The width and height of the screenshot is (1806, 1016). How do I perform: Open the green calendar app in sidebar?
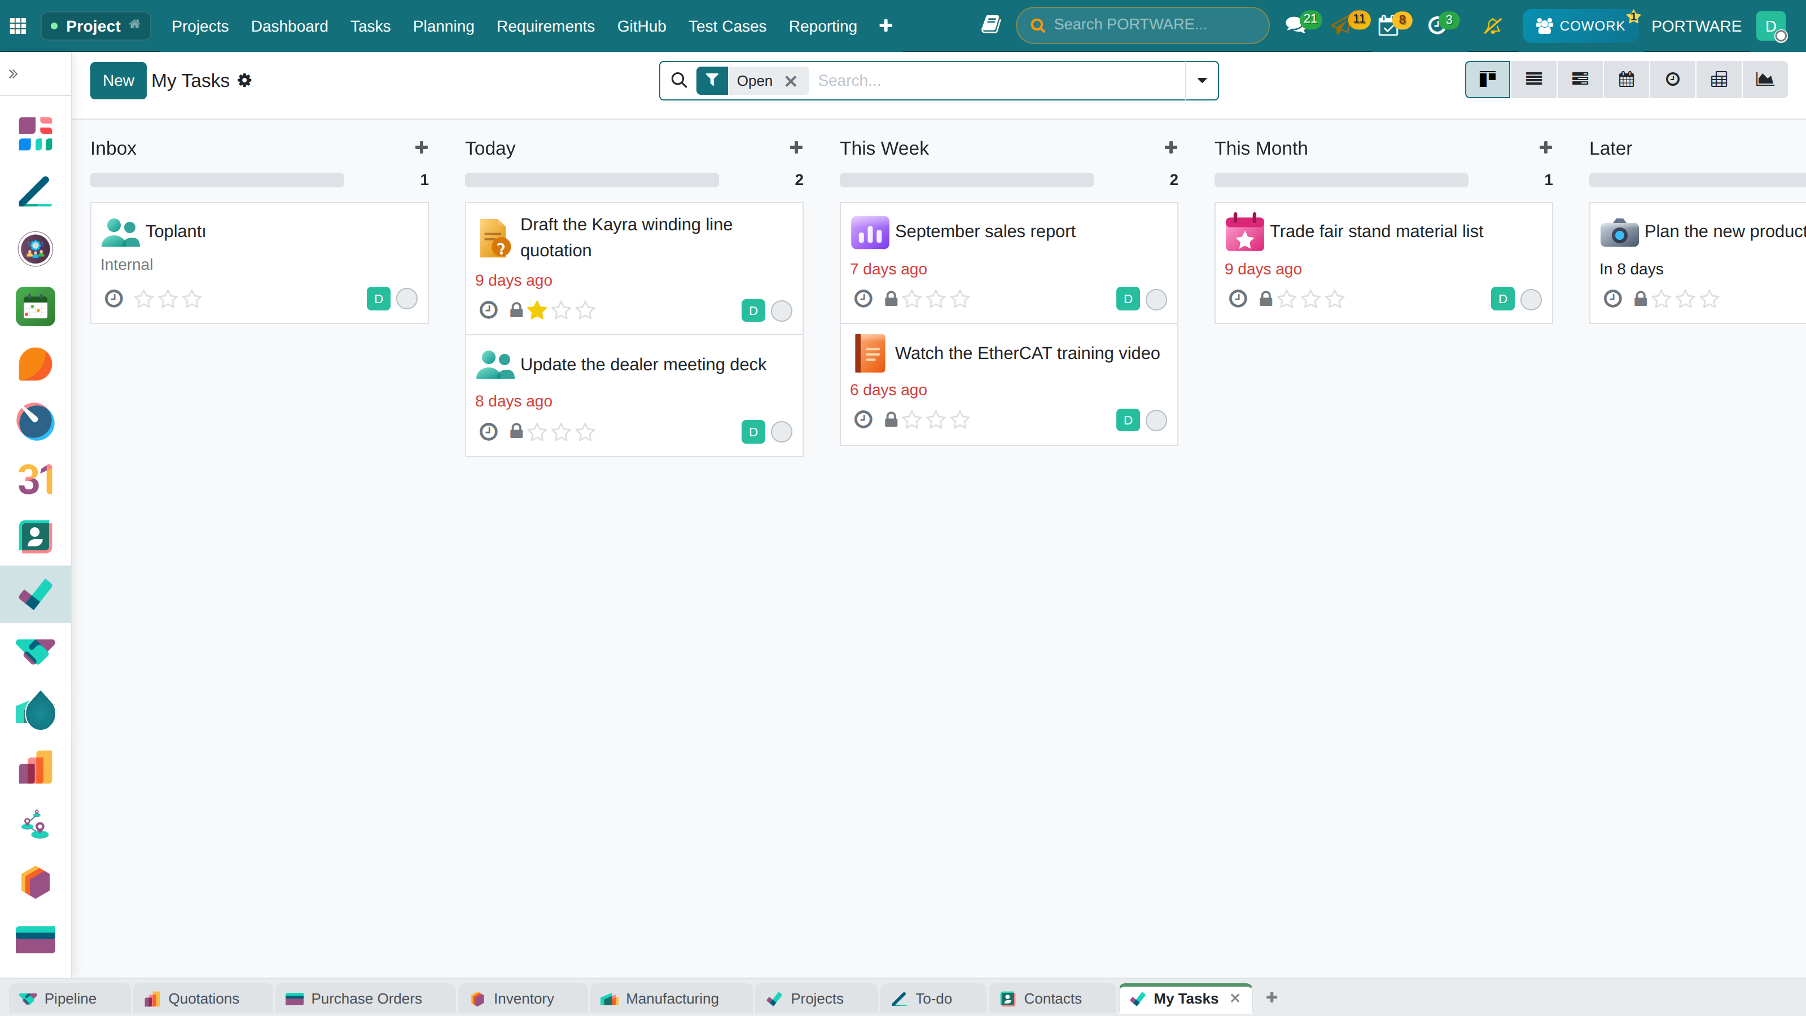35,306
